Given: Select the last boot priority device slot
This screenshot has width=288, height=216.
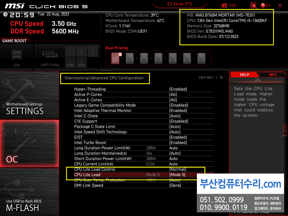Looking at the screenshot, I should tap(201, 58).
